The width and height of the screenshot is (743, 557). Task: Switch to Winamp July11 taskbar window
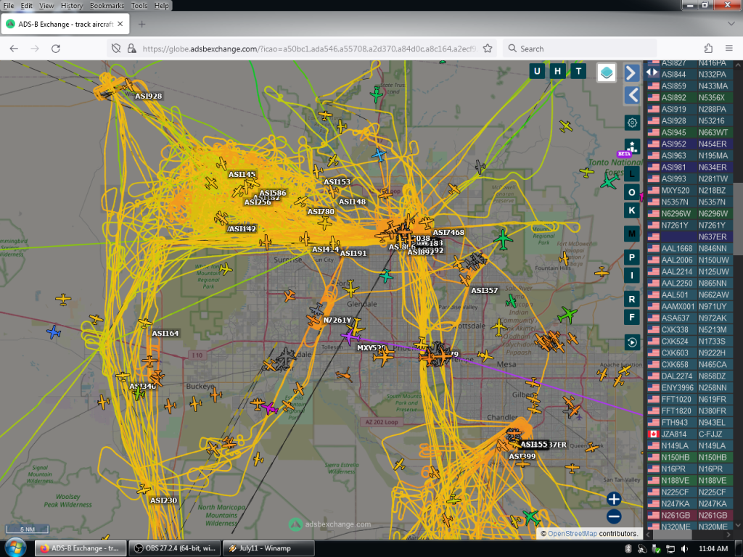click(x=268, y=548)
